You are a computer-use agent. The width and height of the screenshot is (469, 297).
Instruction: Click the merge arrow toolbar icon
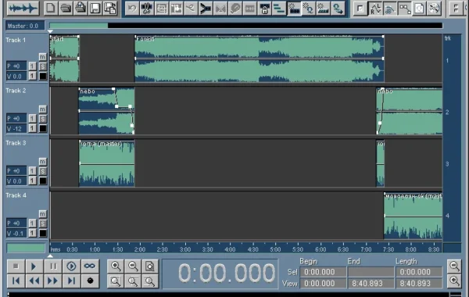click(x=206, y=9)
